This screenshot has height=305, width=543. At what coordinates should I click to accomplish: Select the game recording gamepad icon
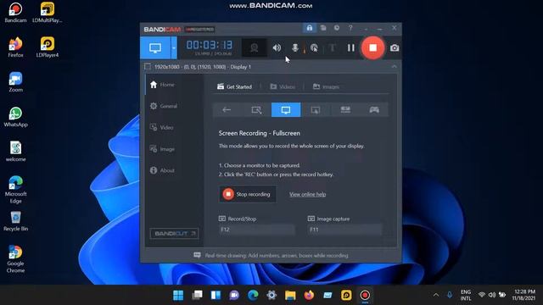tap(374, 110)
